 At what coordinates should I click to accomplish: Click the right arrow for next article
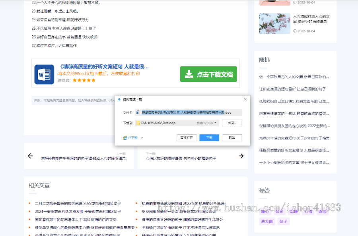click(241, 156)
